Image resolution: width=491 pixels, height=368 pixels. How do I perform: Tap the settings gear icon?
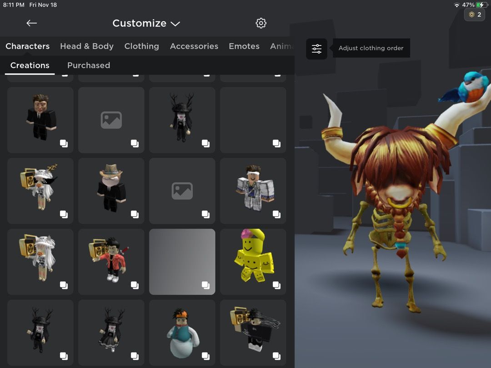(261, 23)
